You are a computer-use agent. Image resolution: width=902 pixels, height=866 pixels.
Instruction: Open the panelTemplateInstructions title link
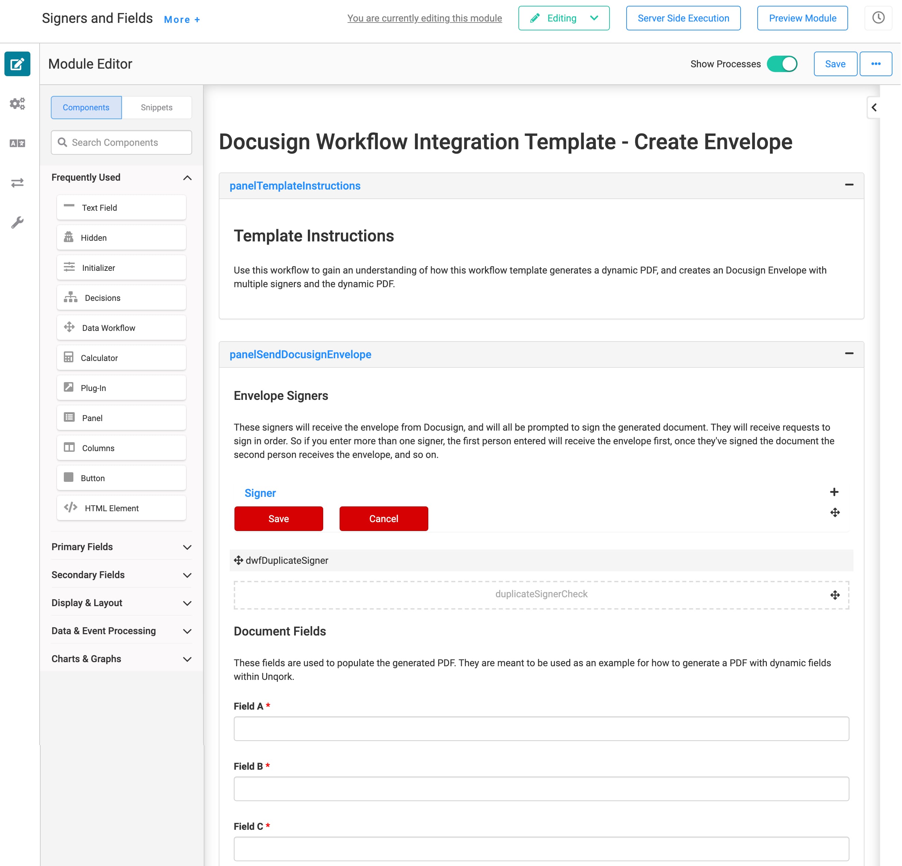pyautogui.click(x=295, y=186)
